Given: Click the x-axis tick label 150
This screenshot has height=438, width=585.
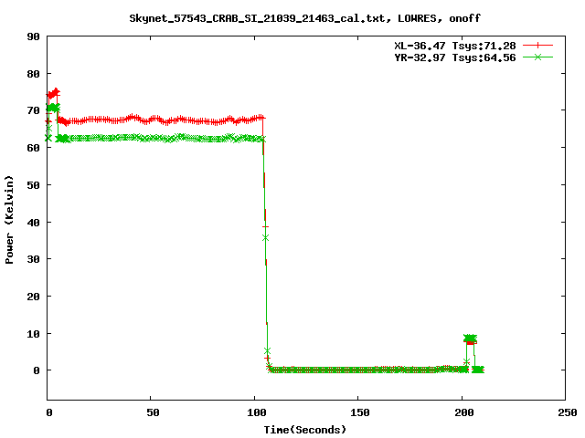Looking at the screenshot, I should pyautogui.click(x=360, y=412).
